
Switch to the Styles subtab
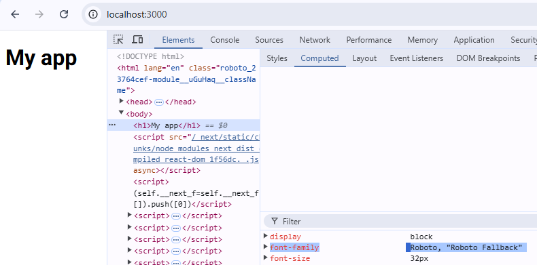pyautogui.click(x=277, y=58)
